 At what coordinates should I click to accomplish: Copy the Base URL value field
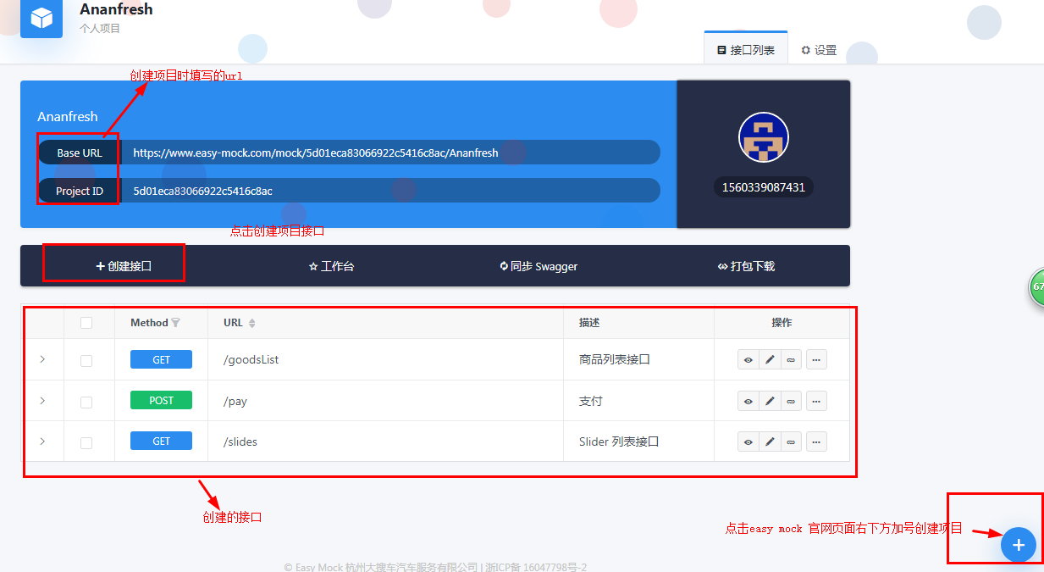pyautogui.click(x=390, y=153)
